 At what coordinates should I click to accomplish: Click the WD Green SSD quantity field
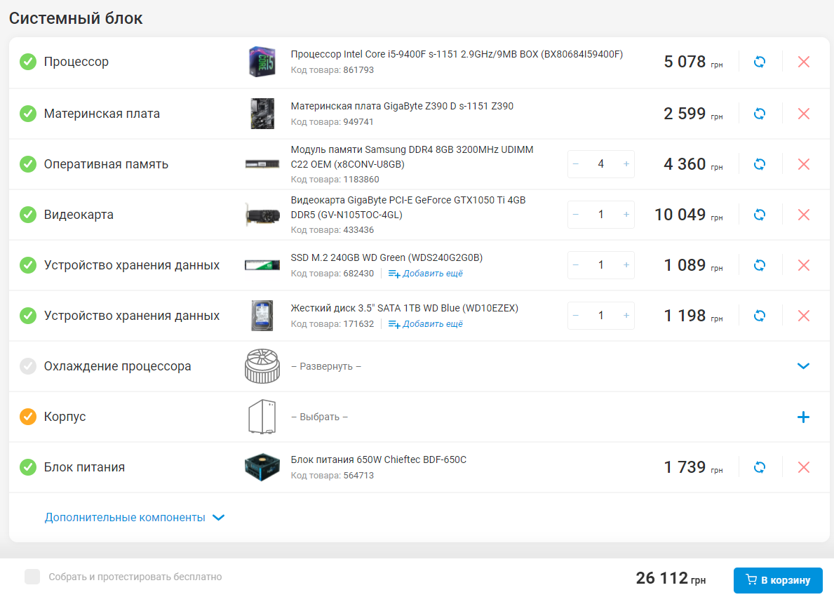point(601,265)
